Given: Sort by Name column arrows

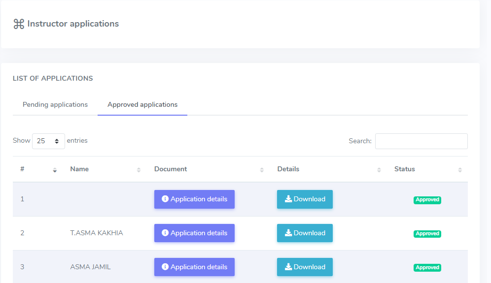Looking at the screenshot, I should tap(139, 170).
